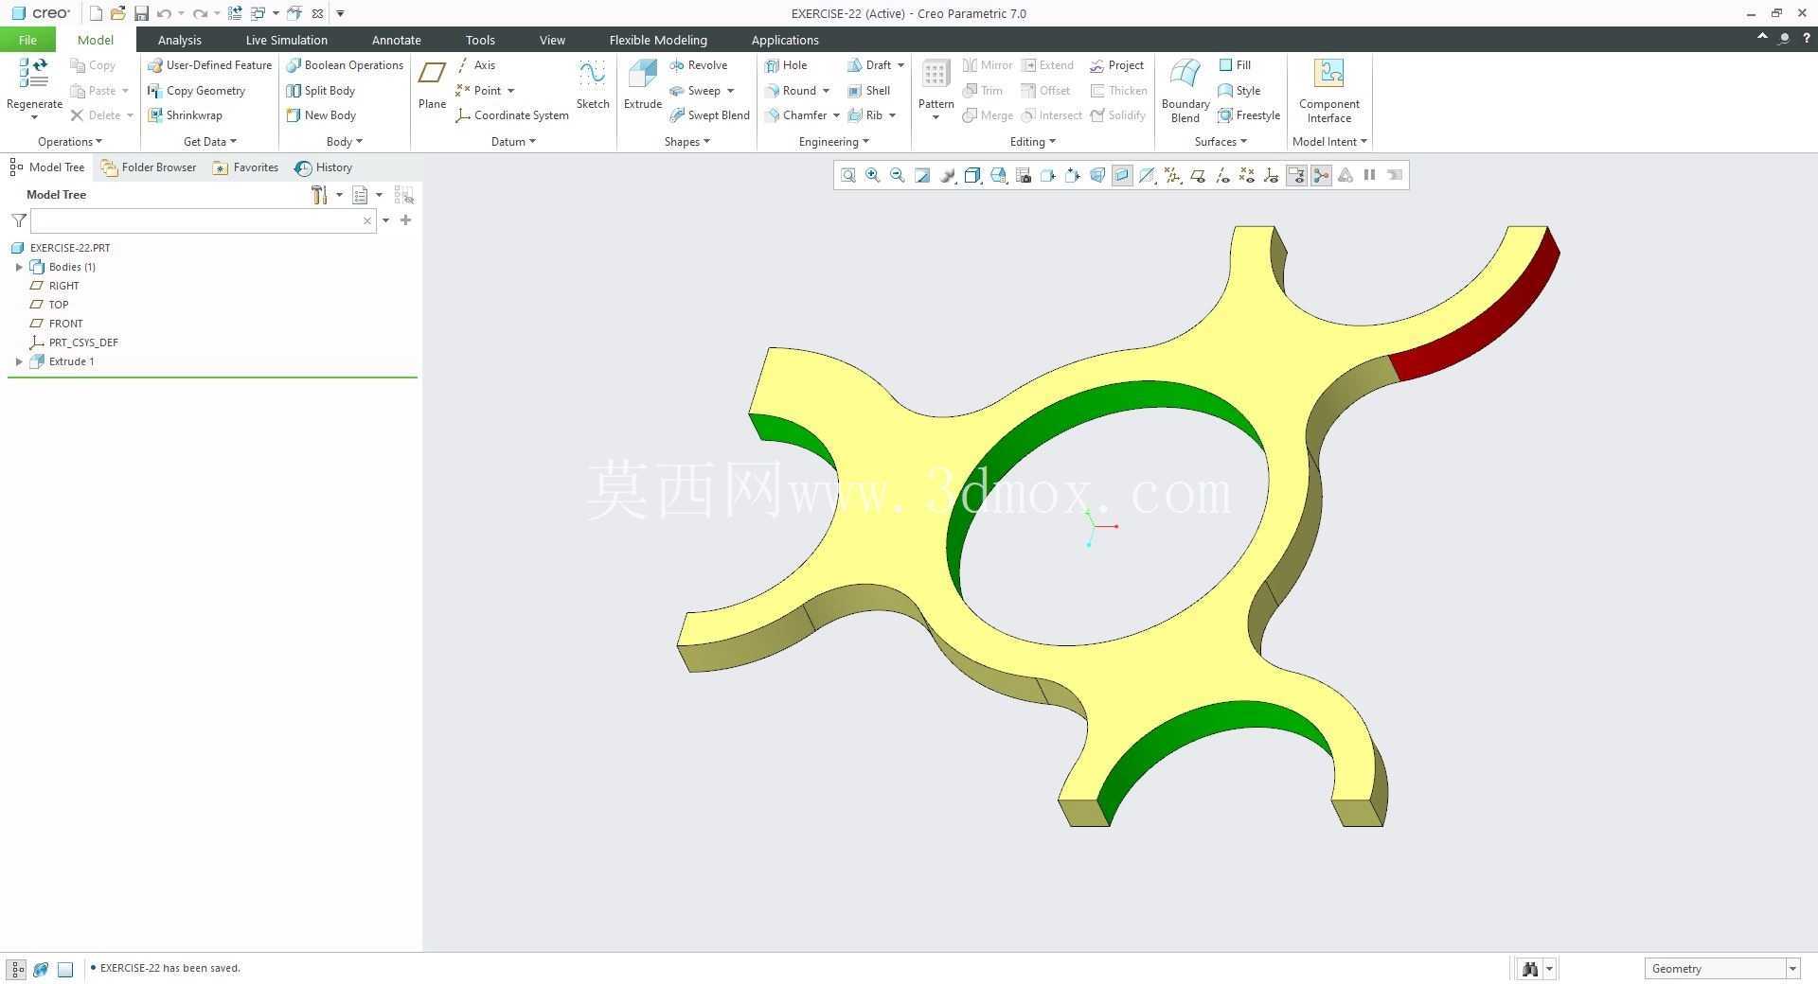Open the History tab in navigator
Image resolution: width=1818 pixels, height=984 pixels.
(324, 167)
